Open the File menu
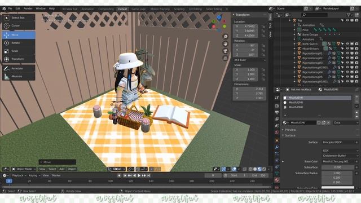Screen dimensions: 361x203 point(10,8)
